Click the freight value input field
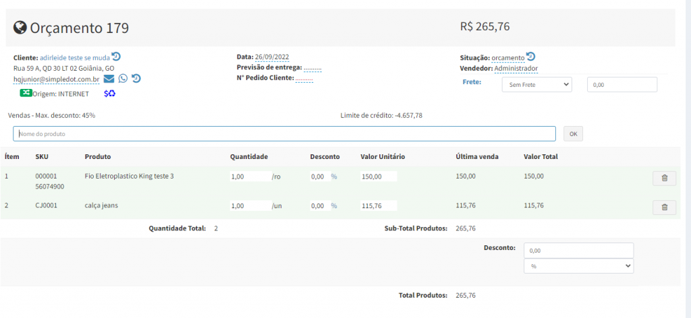The width and height of the screenshot is (691, 318). point(621,85)
